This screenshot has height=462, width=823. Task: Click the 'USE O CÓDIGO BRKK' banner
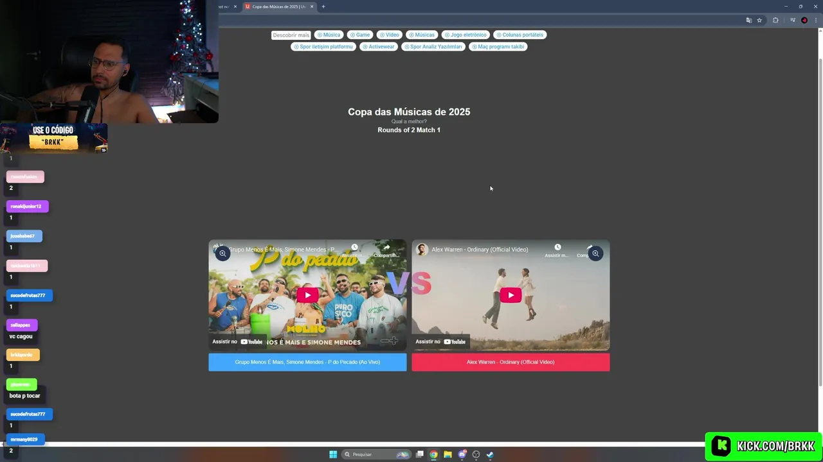(x=53, y=138)
